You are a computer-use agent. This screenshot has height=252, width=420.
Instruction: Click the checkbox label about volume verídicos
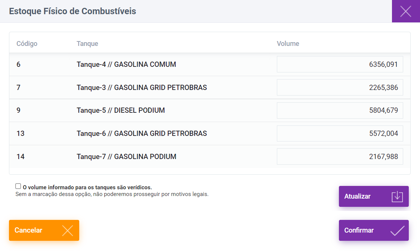click(x=87, y=187)
